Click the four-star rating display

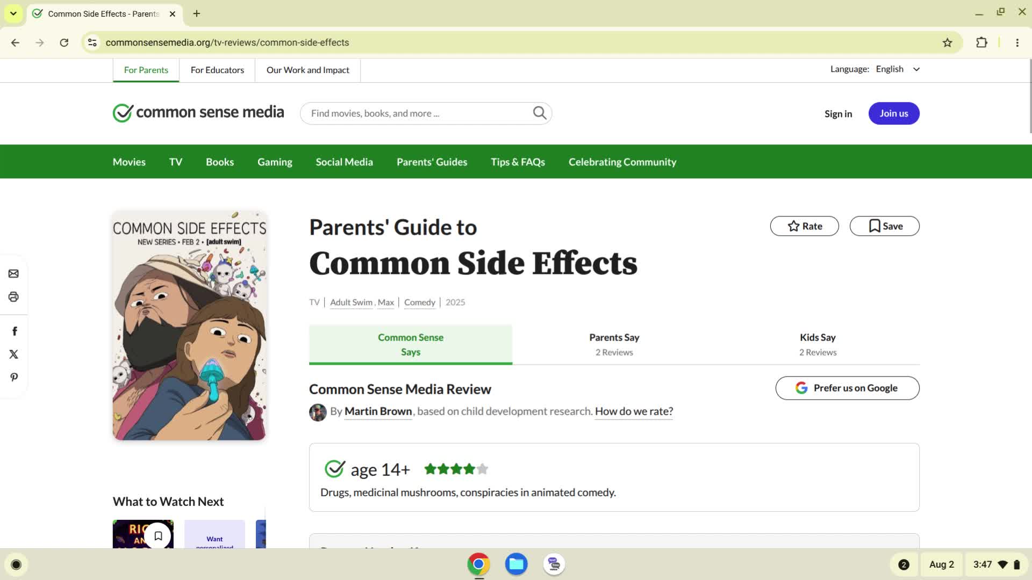pos(456,469)
